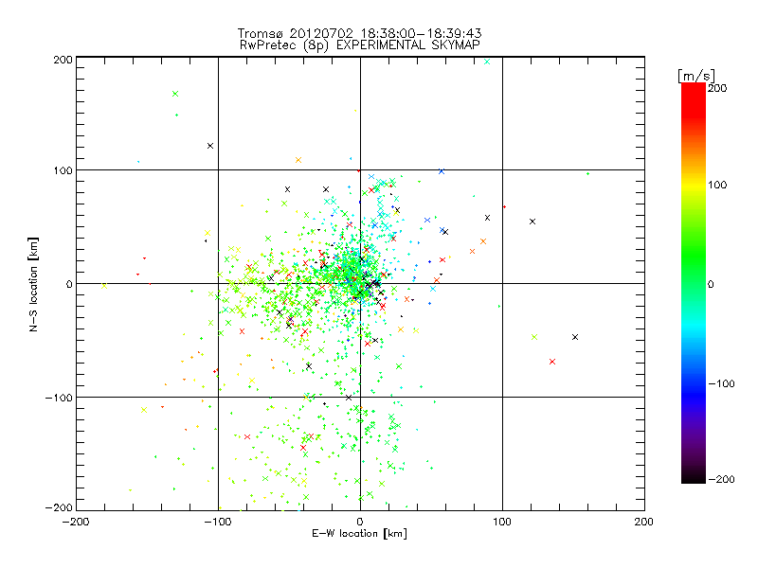Viewport: 758px width, 568px height.
Task: Select the lone green X marker in the upper-left quadrant
Action: pos(175,94)
